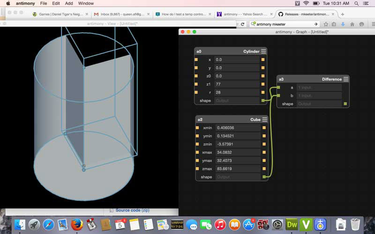Open the Window menu

(86, 3)
